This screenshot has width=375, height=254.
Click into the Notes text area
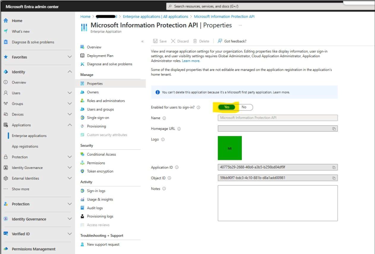pos(278,203)
